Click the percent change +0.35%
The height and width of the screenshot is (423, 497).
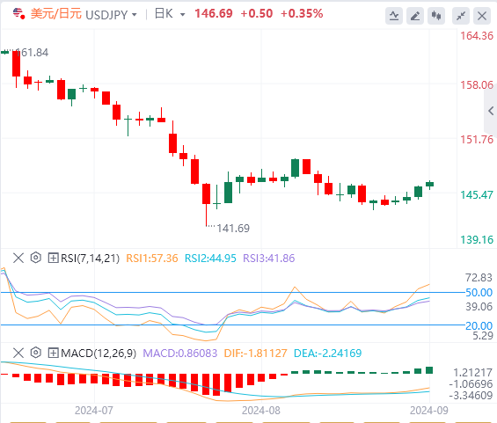tap(302, 13)
